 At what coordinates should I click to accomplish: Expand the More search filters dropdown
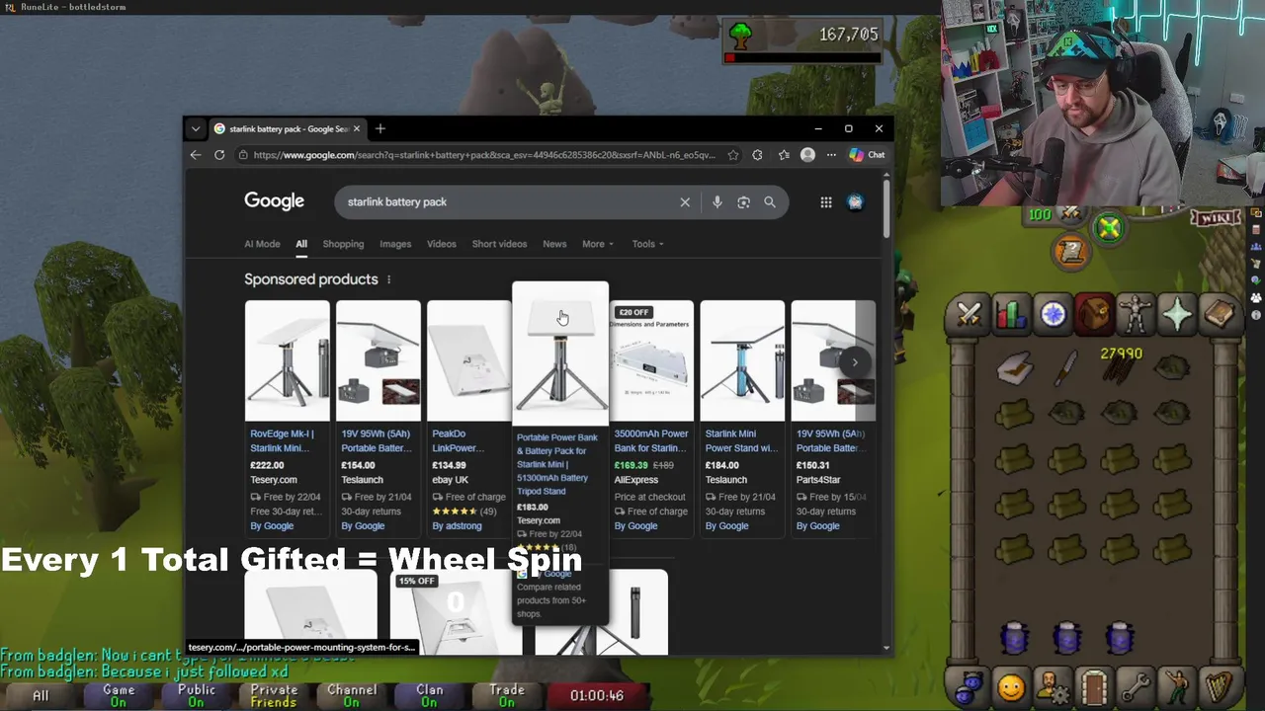point(598,244)
